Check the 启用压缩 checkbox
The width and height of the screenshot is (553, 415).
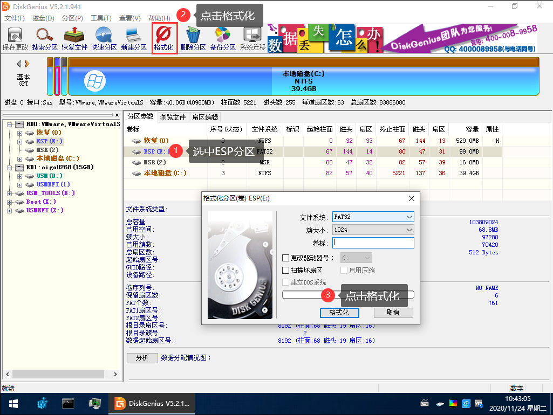(344, 271)
